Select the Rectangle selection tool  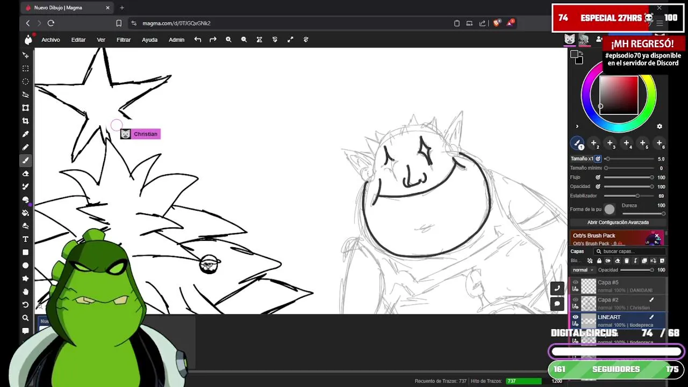[25, 68]
